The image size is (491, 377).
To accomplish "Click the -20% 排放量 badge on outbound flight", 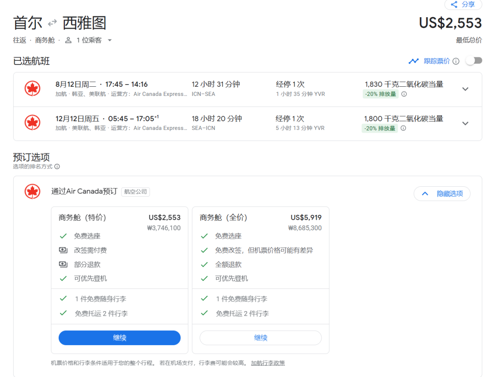I will (381, 94).
